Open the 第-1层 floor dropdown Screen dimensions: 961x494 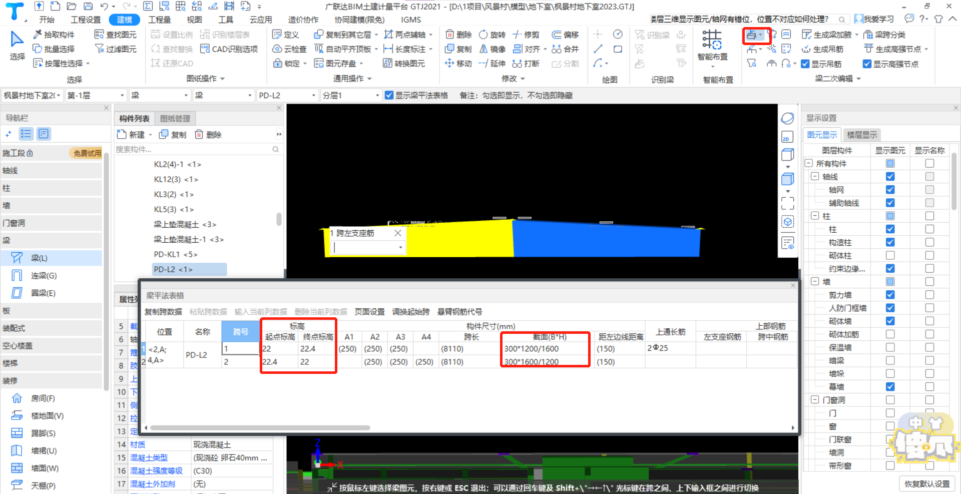coord(96,95)
